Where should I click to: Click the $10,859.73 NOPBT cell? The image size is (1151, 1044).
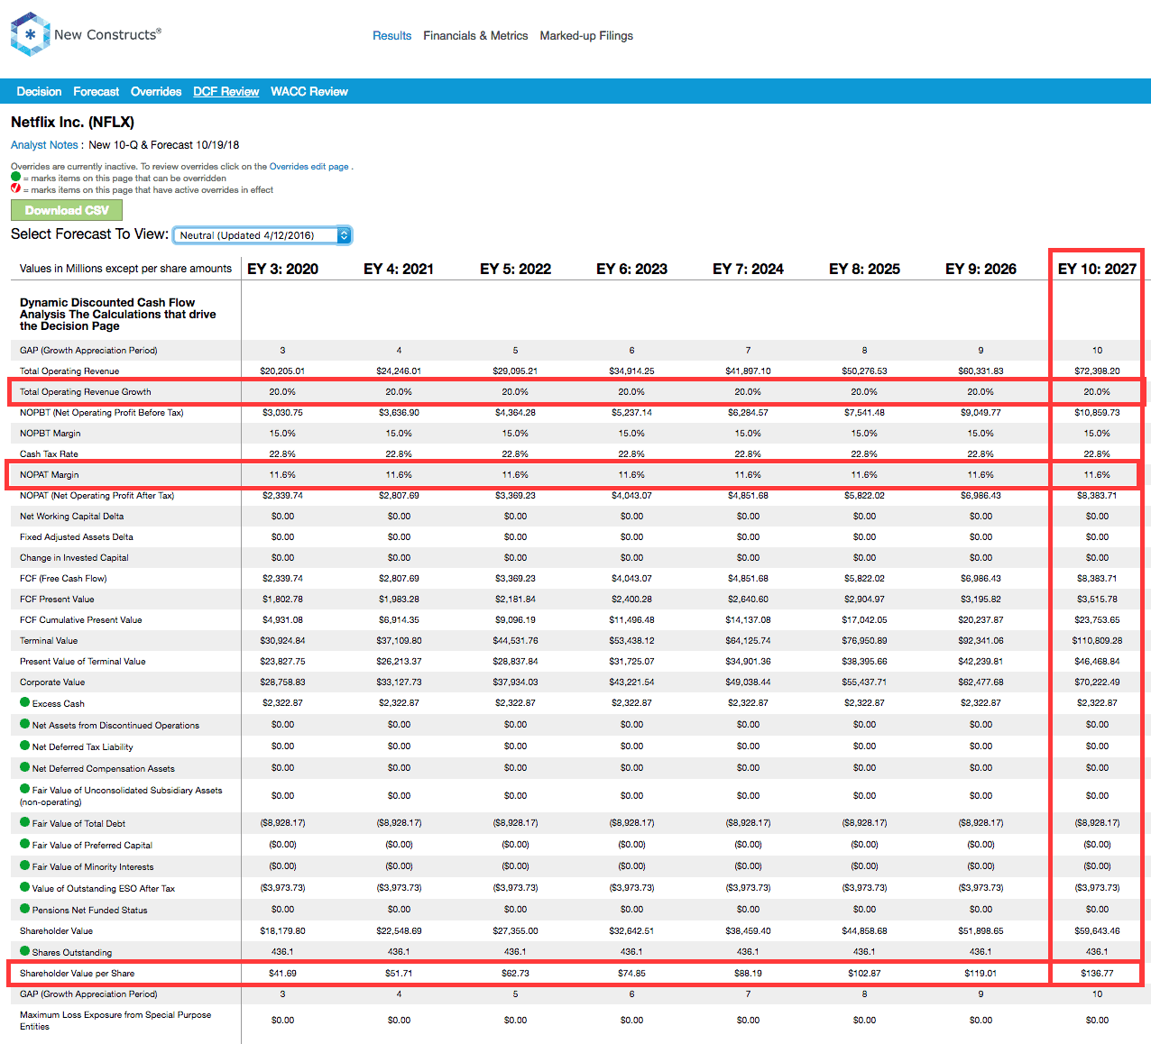tap(1097, 413)
